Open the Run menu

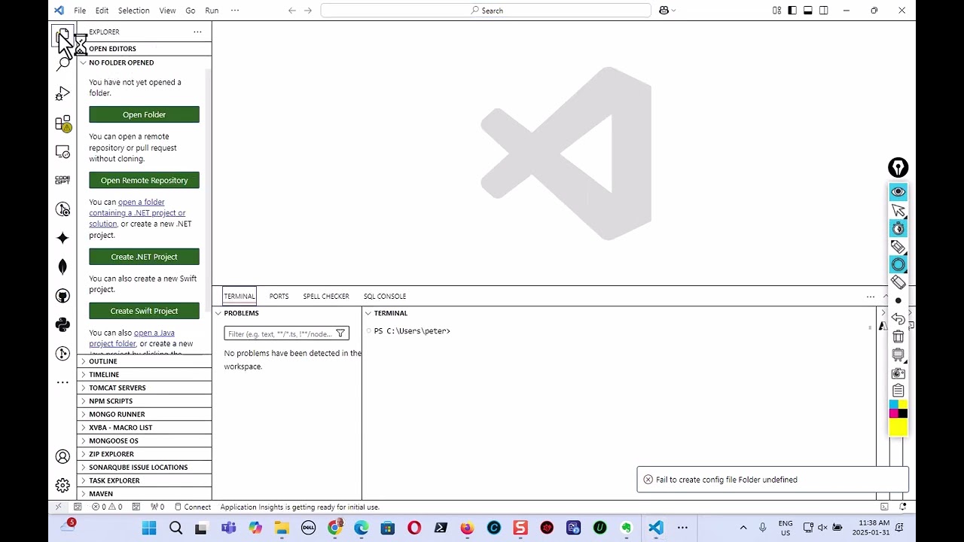(212, 11)
